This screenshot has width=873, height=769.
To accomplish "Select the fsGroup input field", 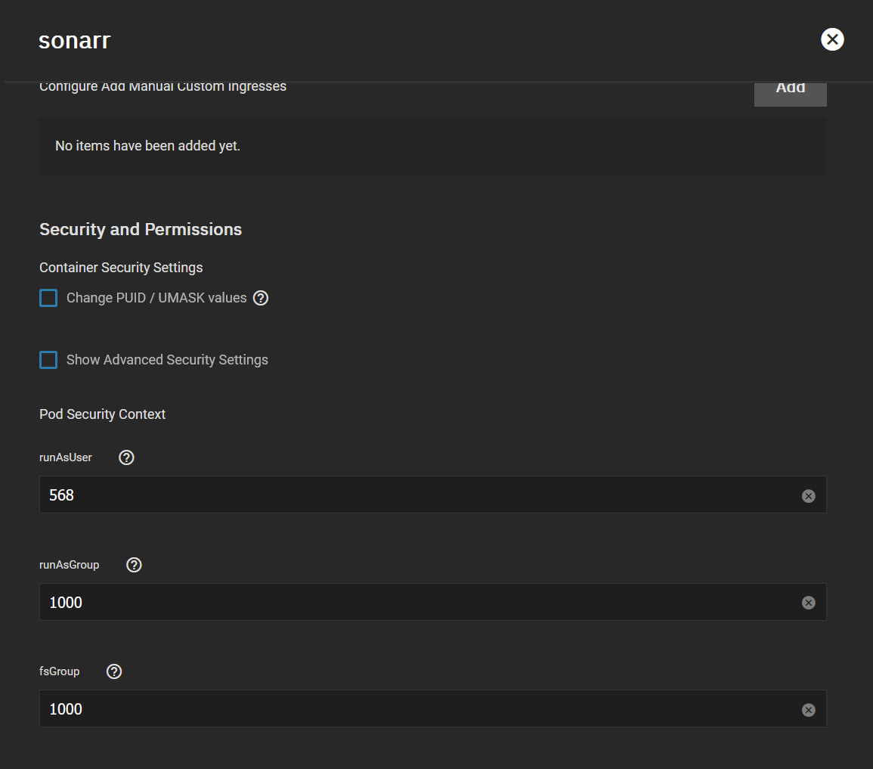I will 432,709.
